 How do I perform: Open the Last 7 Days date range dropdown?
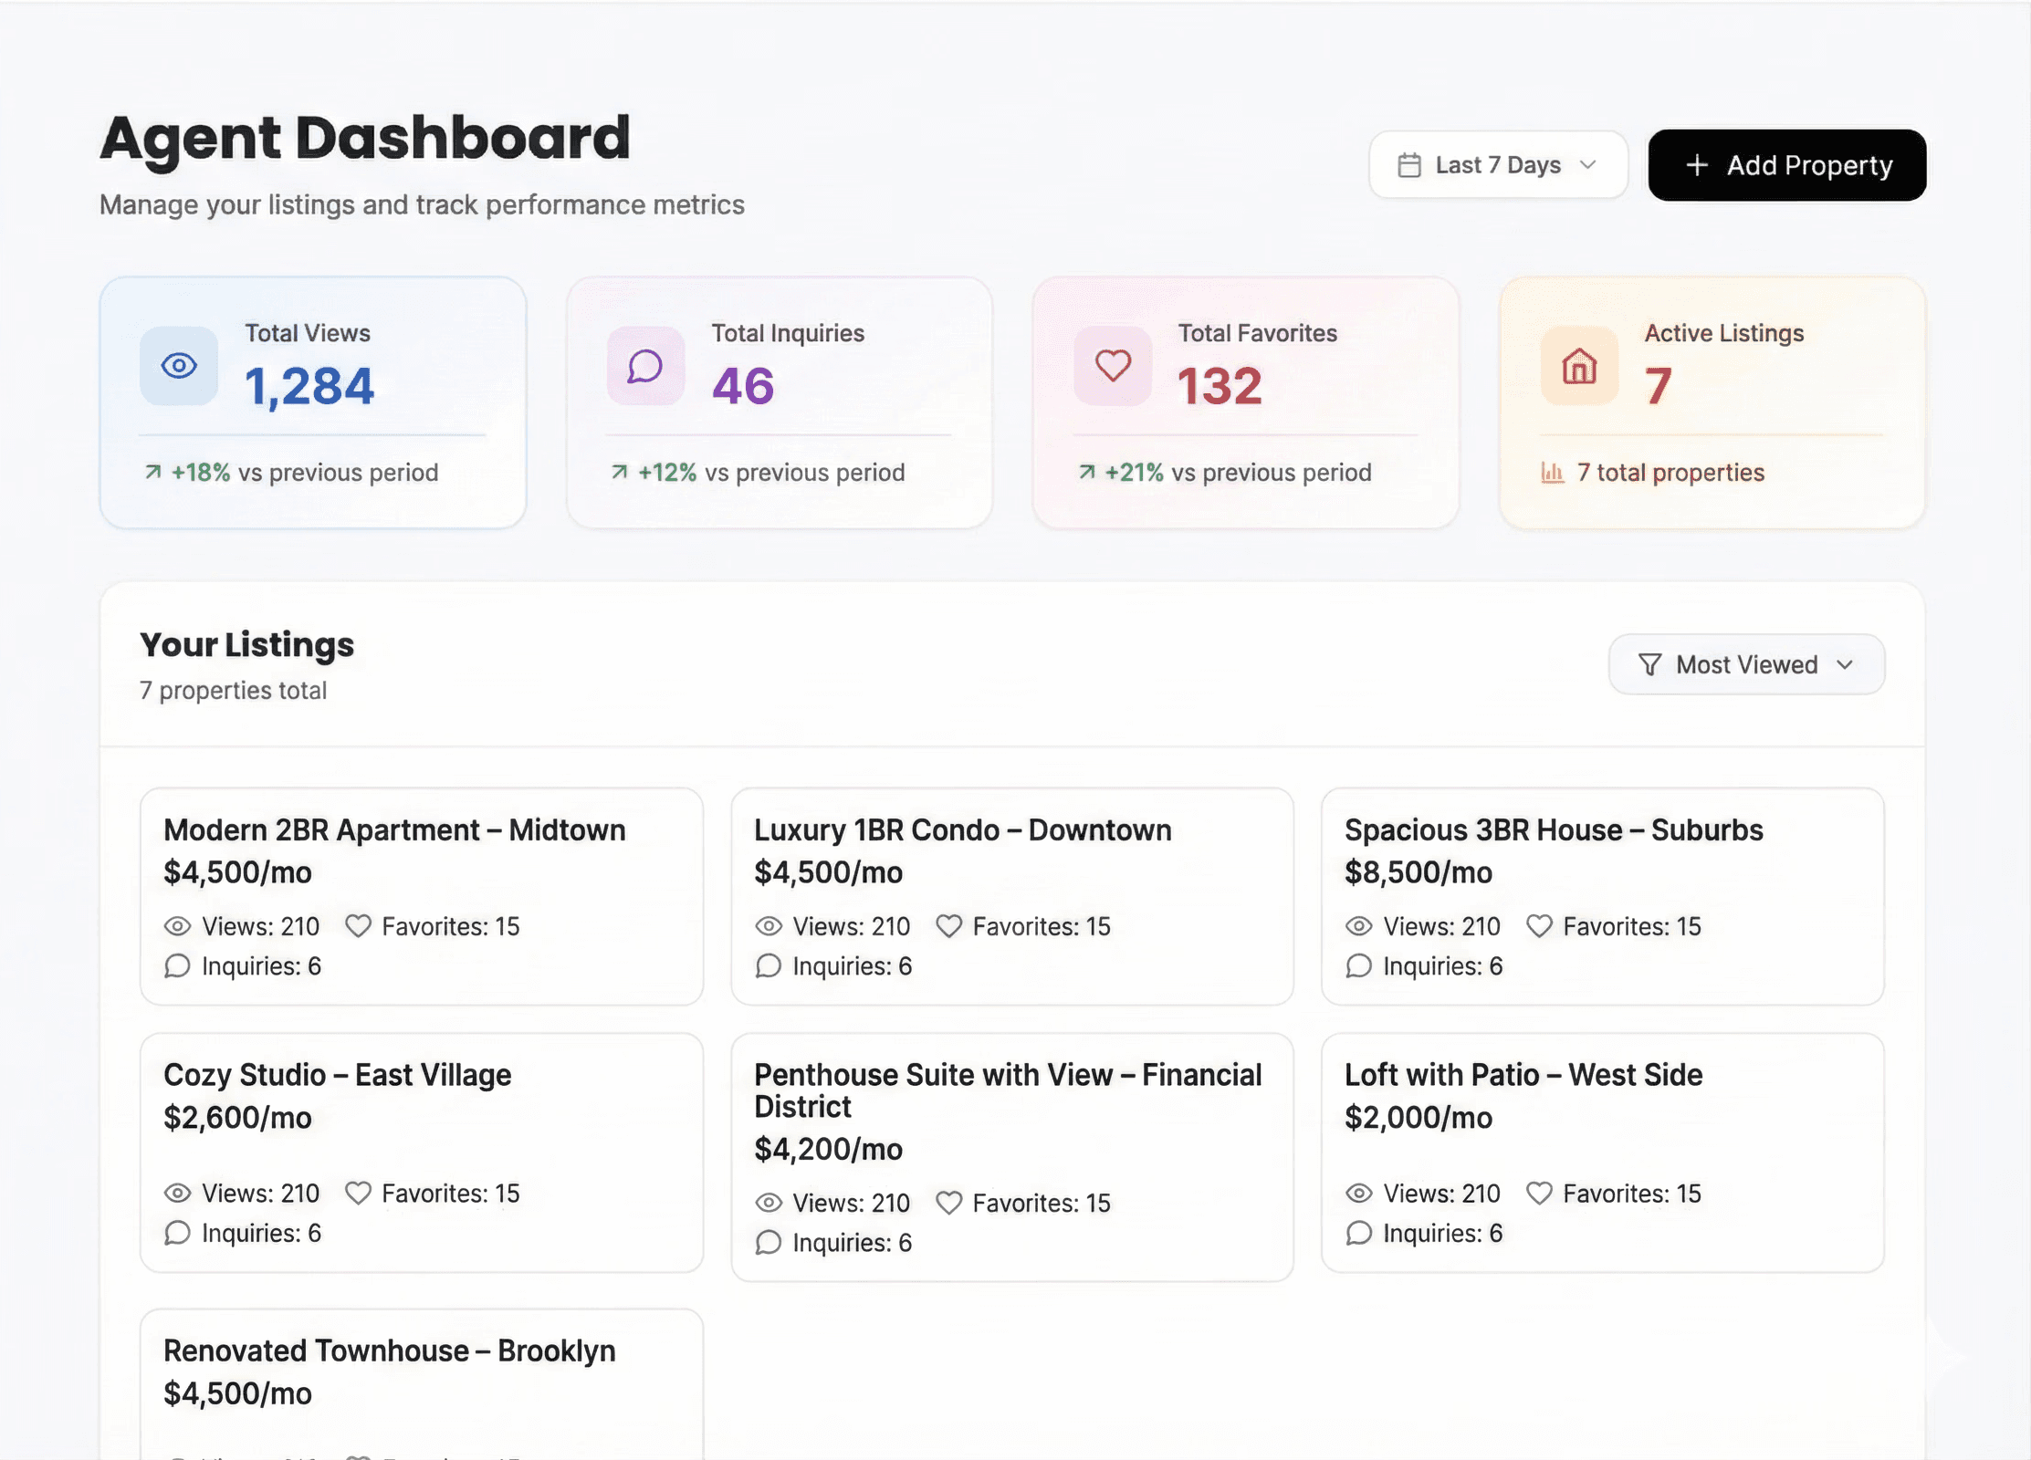pyautogui.click(x=1497, y=164)
